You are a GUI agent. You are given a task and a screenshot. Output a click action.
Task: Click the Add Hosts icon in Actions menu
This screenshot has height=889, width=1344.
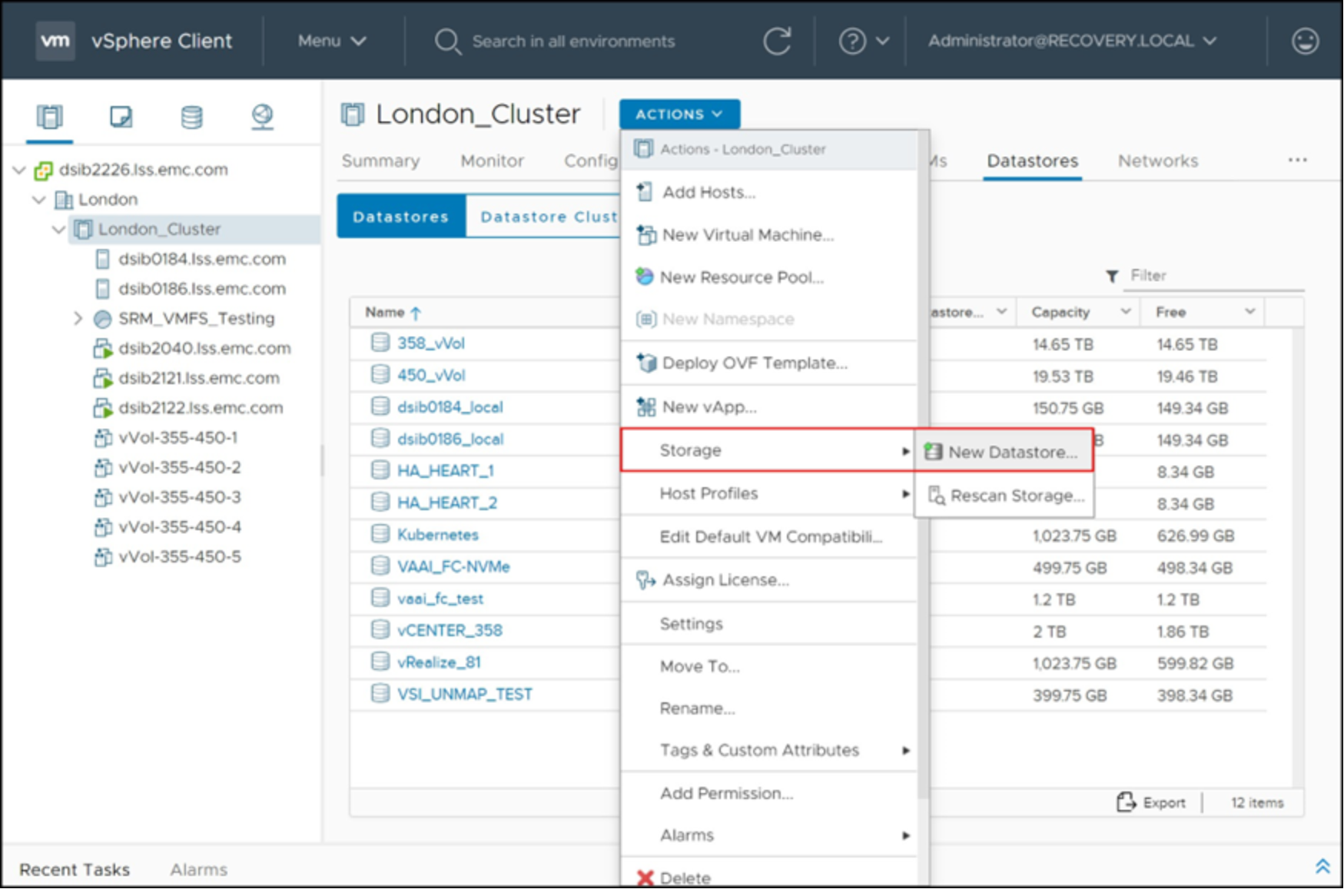[645, 192]
